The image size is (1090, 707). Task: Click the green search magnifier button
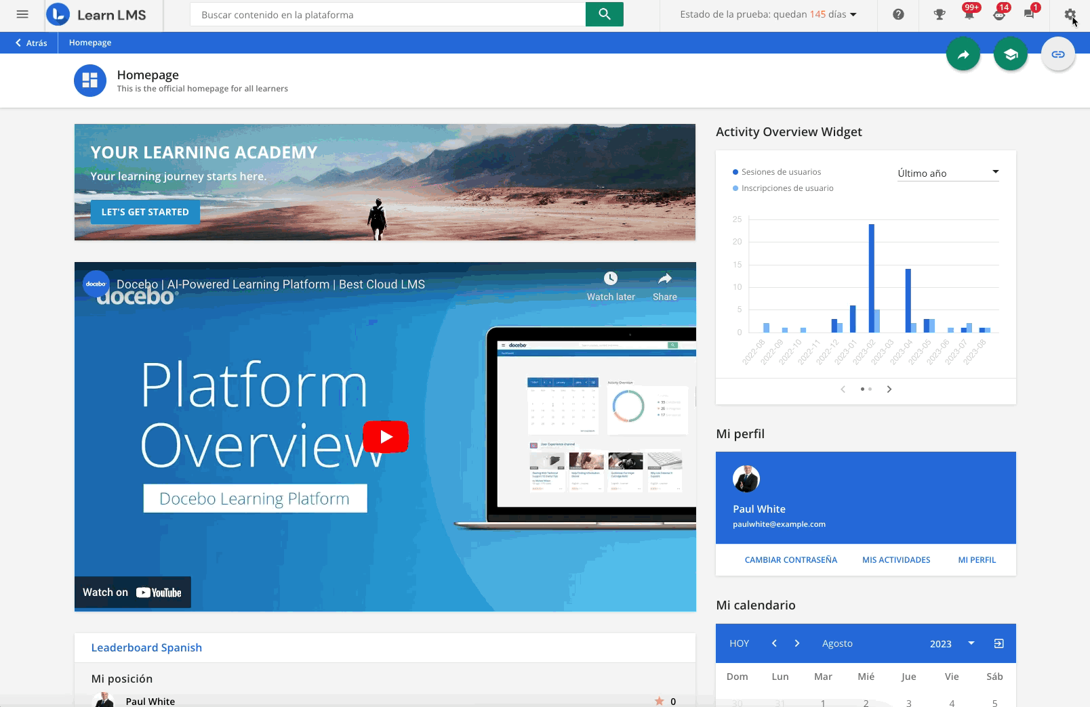click(x=604, y=14)
